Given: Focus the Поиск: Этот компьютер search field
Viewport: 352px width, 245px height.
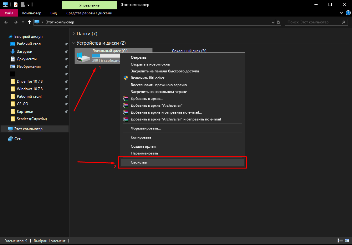Looking at the screenshot, I should pyautogui.click(x=316, y=22).
